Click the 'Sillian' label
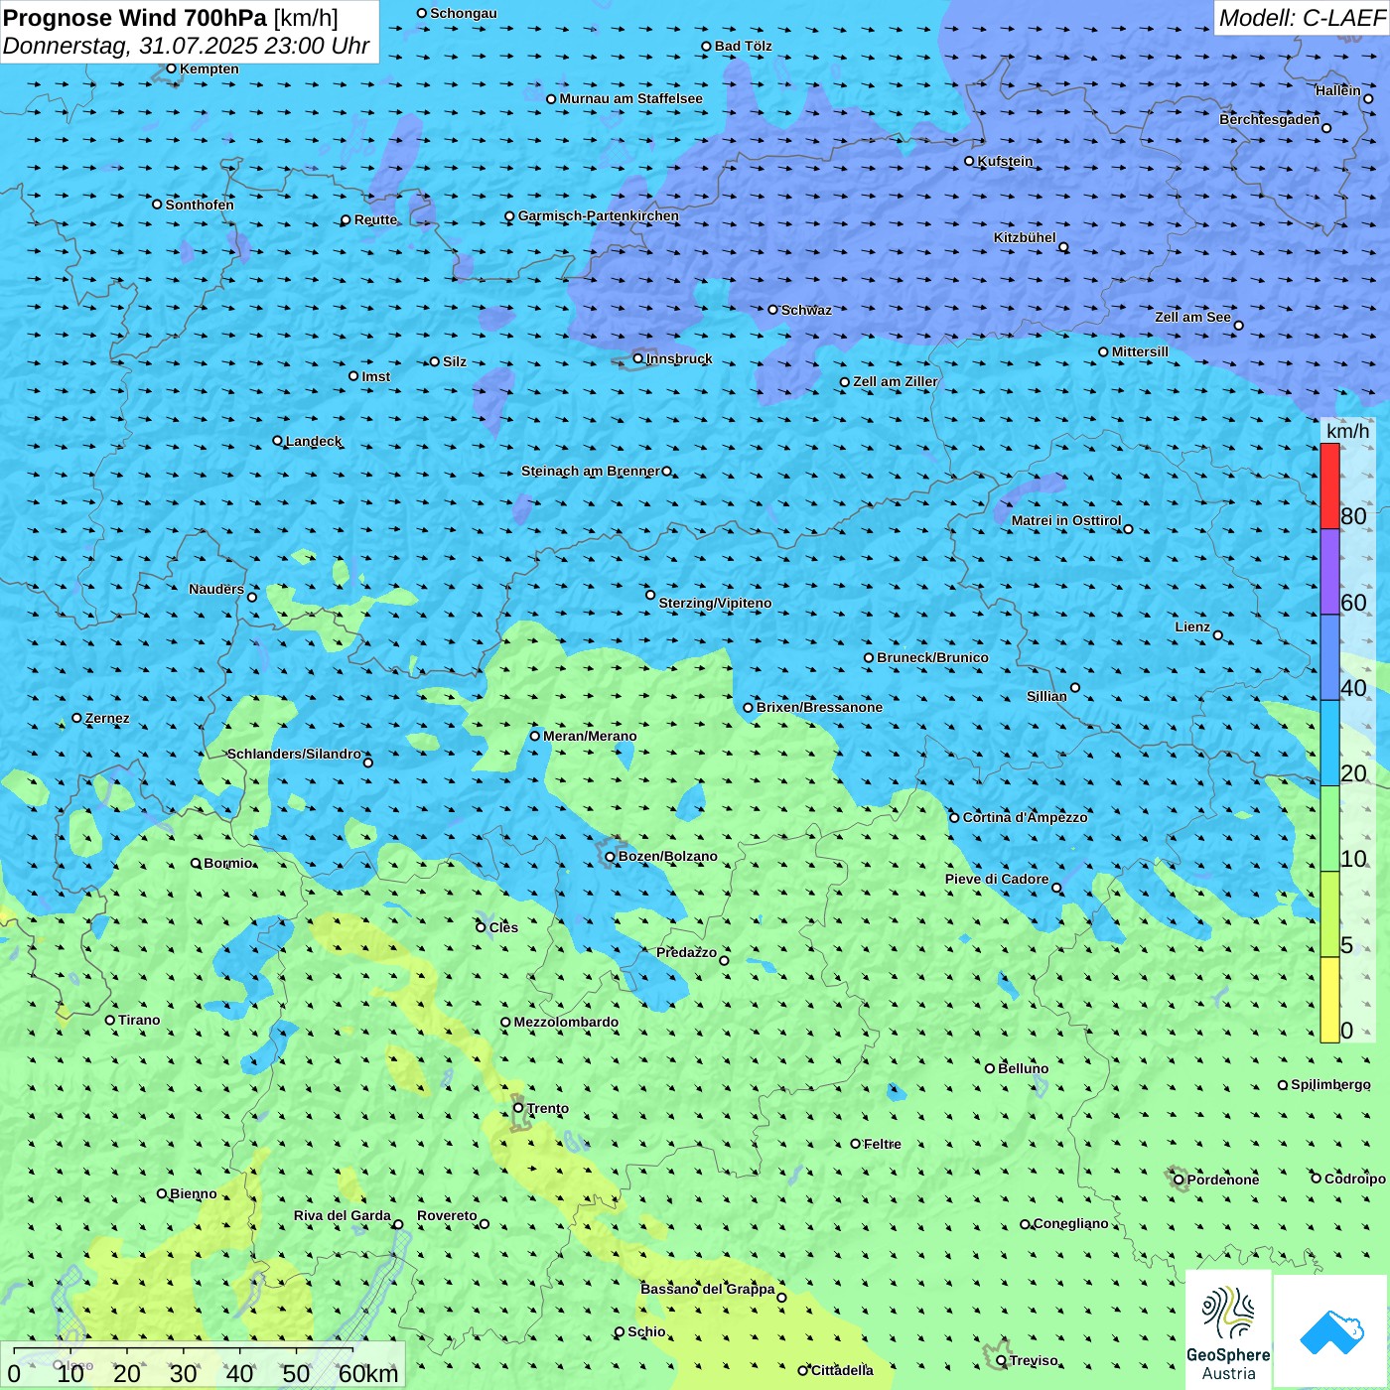 [1046, 696]
